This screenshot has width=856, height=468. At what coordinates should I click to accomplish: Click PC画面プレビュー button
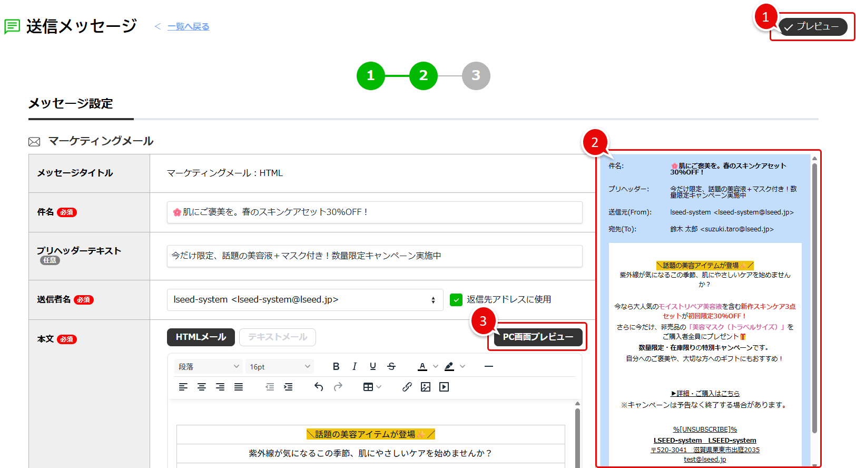coord(538,337)
